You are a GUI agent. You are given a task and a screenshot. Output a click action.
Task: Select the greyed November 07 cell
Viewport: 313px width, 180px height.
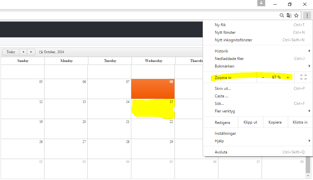240,169
